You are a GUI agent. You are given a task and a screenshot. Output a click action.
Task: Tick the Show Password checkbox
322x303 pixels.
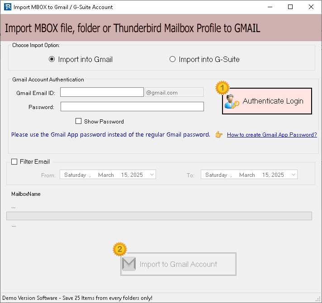pyautogui.click(x=78, y=121)
